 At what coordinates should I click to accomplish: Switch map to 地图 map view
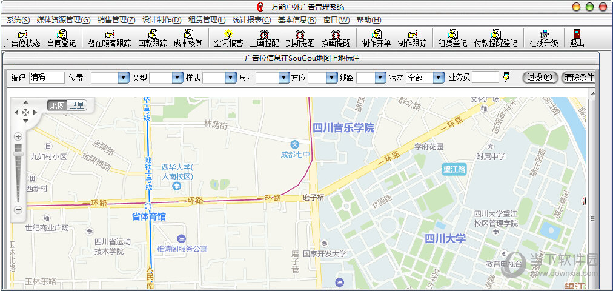click(x=57, y=105)
